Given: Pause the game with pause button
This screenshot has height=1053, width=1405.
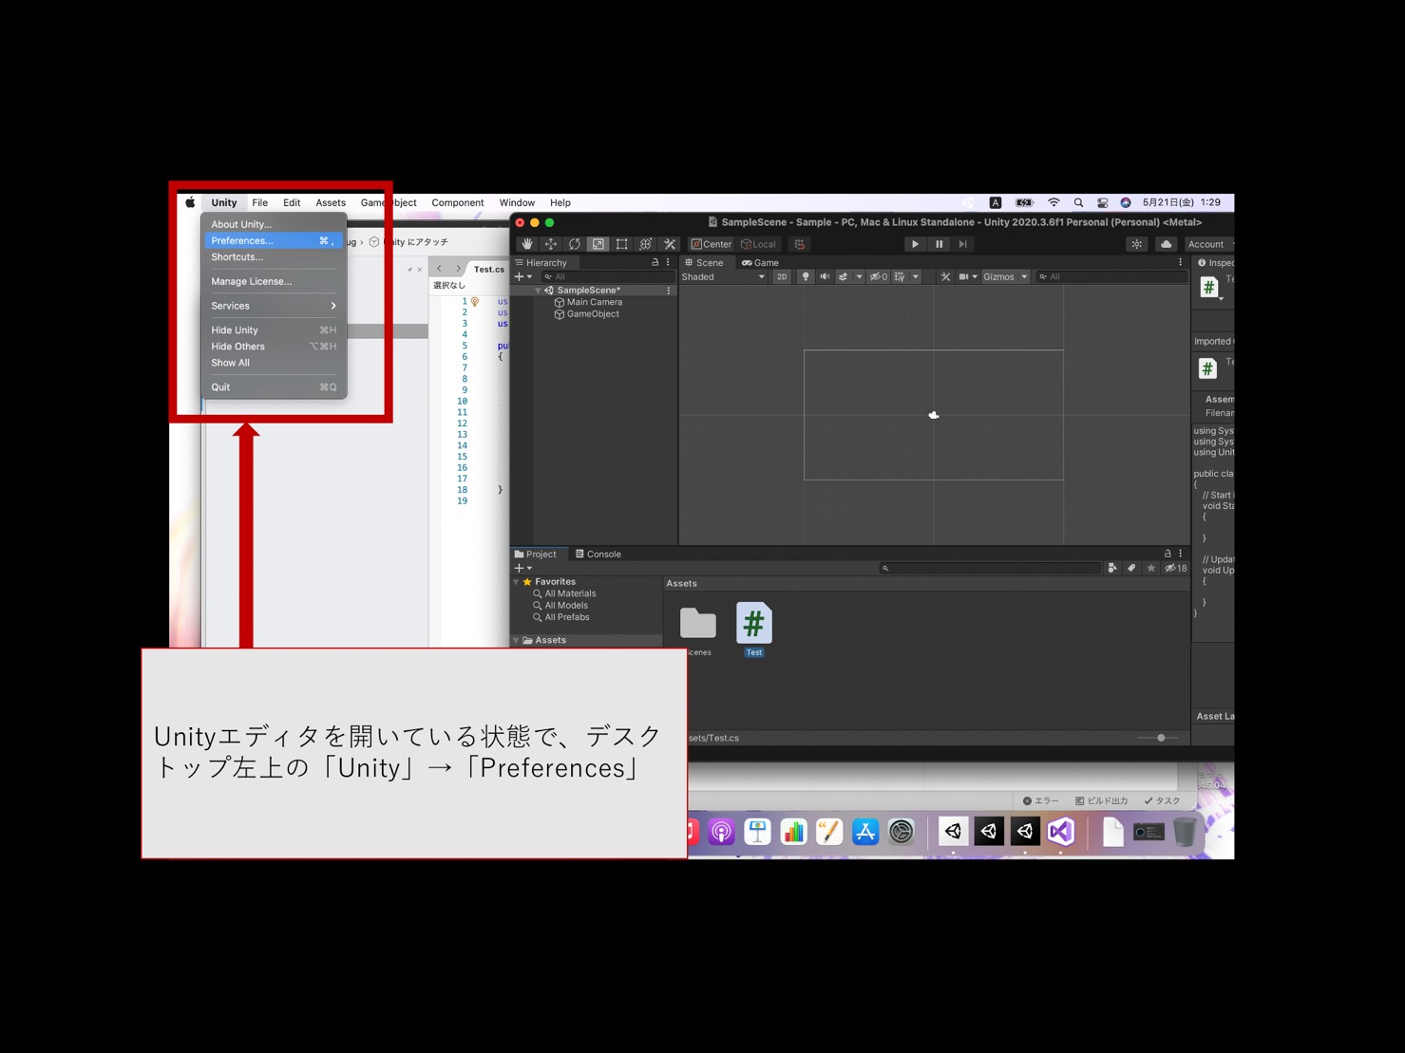Looking at the screenshot, I should pos(940,244).
